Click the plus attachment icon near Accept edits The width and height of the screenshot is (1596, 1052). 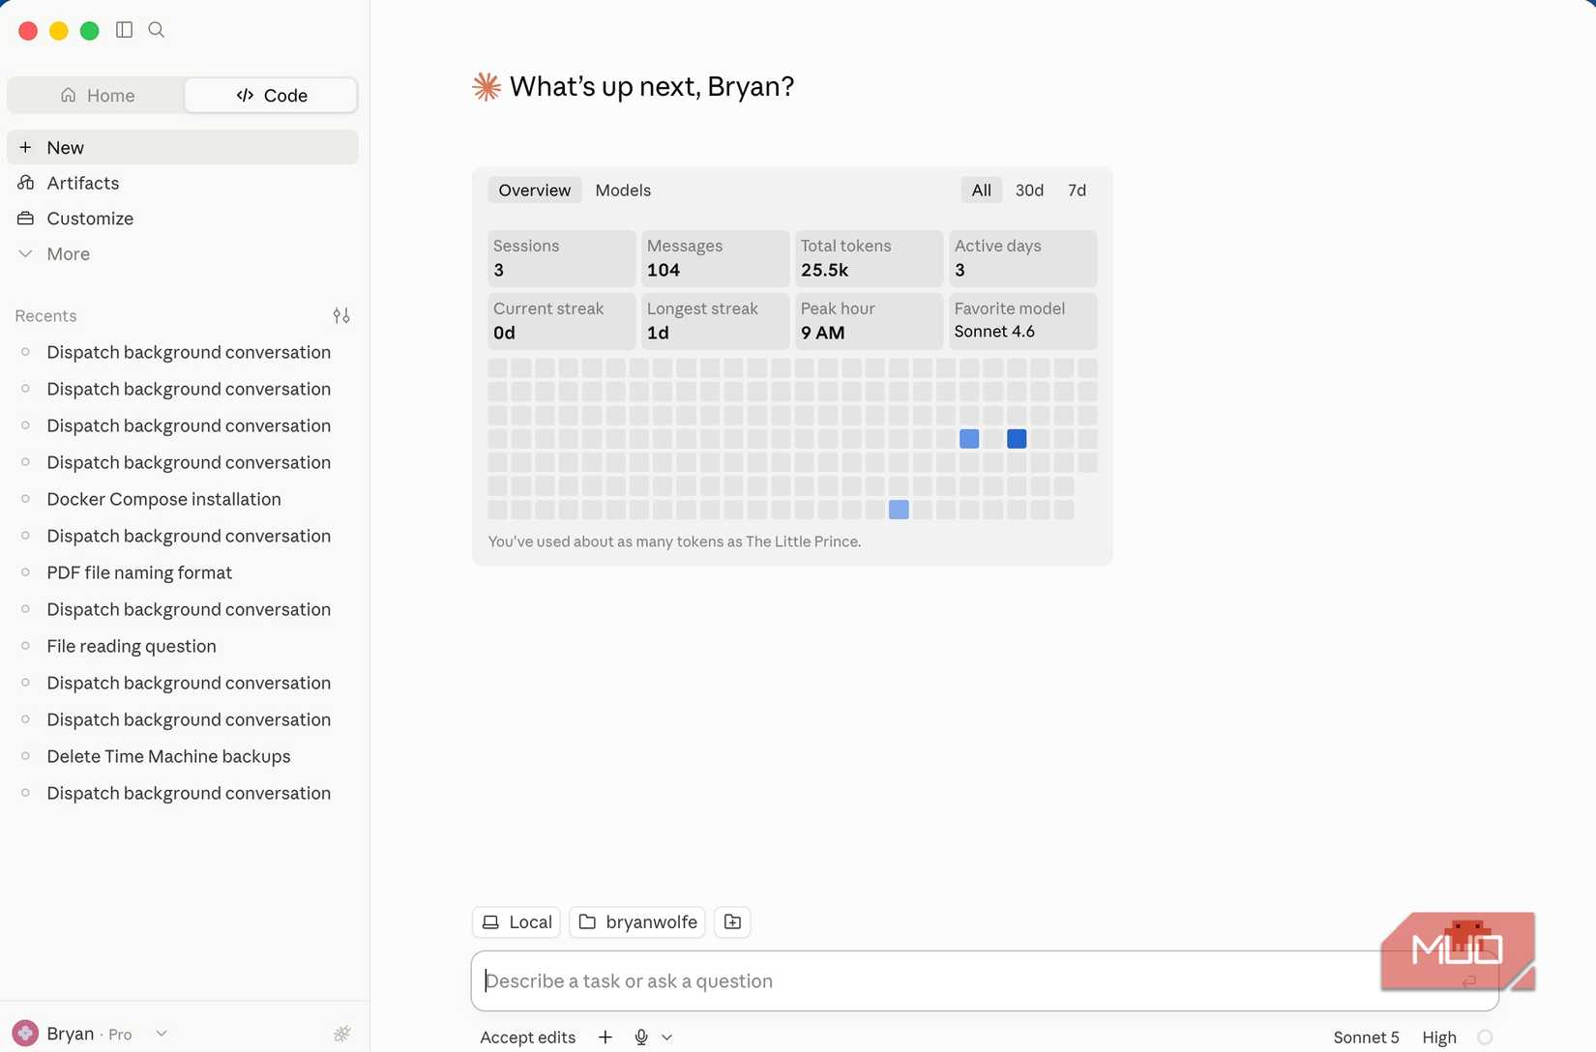point(606,1037)
